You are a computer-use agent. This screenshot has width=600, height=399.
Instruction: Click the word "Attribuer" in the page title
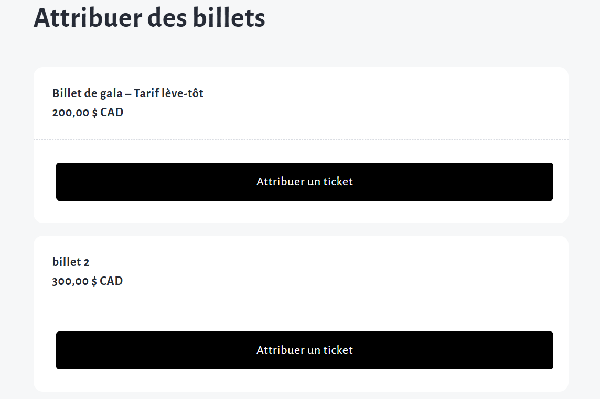(88, 18)
